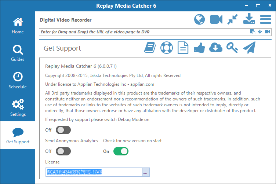Image resolution: width=276 pixels, height=184 pixels.
Task: Click the thumbs up feedback icon
Action: coord(199,48)
